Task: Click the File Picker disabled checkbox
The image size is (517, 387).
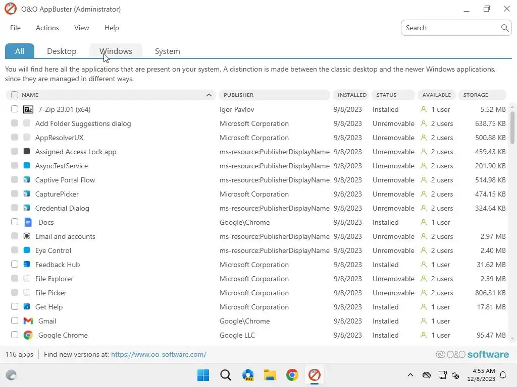Action: [15, 292]
